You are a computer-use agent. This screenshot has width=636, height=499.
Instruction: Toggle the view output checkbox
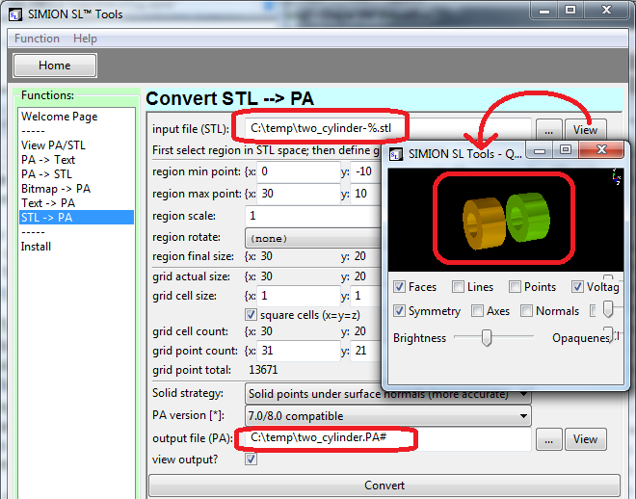(251, 460)
